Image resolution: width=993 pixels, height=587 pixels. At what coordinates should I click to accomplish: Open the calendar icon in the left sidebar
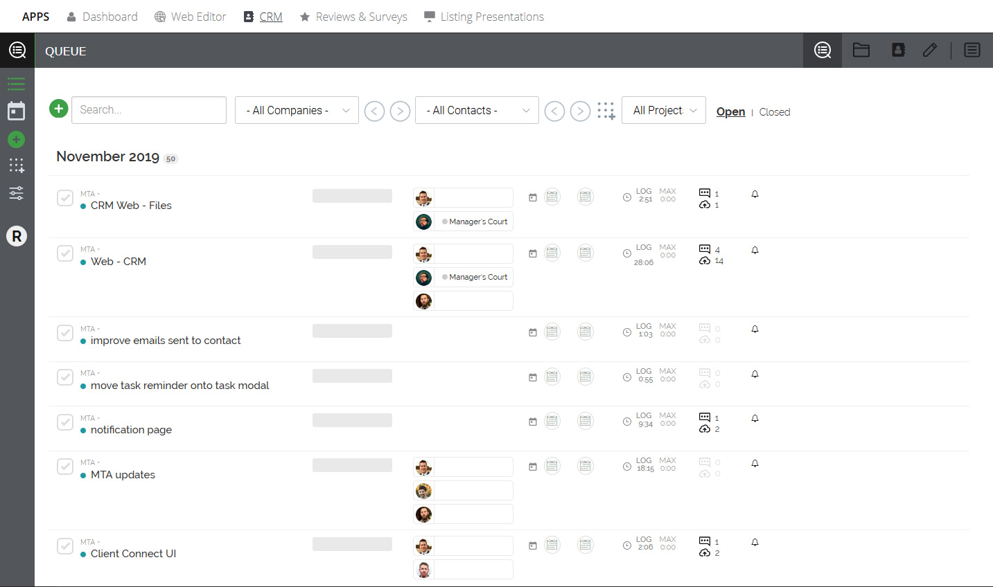[17, 111]
